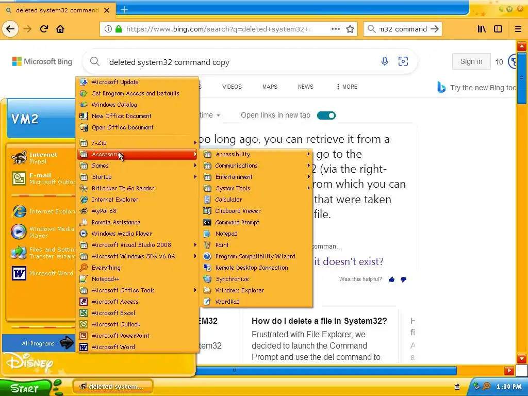528x396 pixels.
Task: Select New Office Document menu entry
Action: click(x=121, y=116)
